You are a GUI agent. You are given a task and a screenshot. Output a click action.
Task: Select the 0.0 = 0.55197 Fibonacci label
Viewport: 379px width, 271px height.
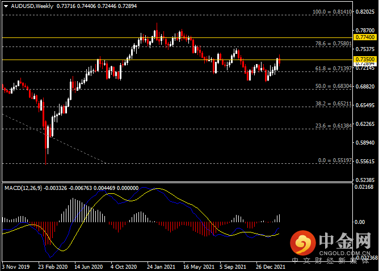(x=335, y=160)
